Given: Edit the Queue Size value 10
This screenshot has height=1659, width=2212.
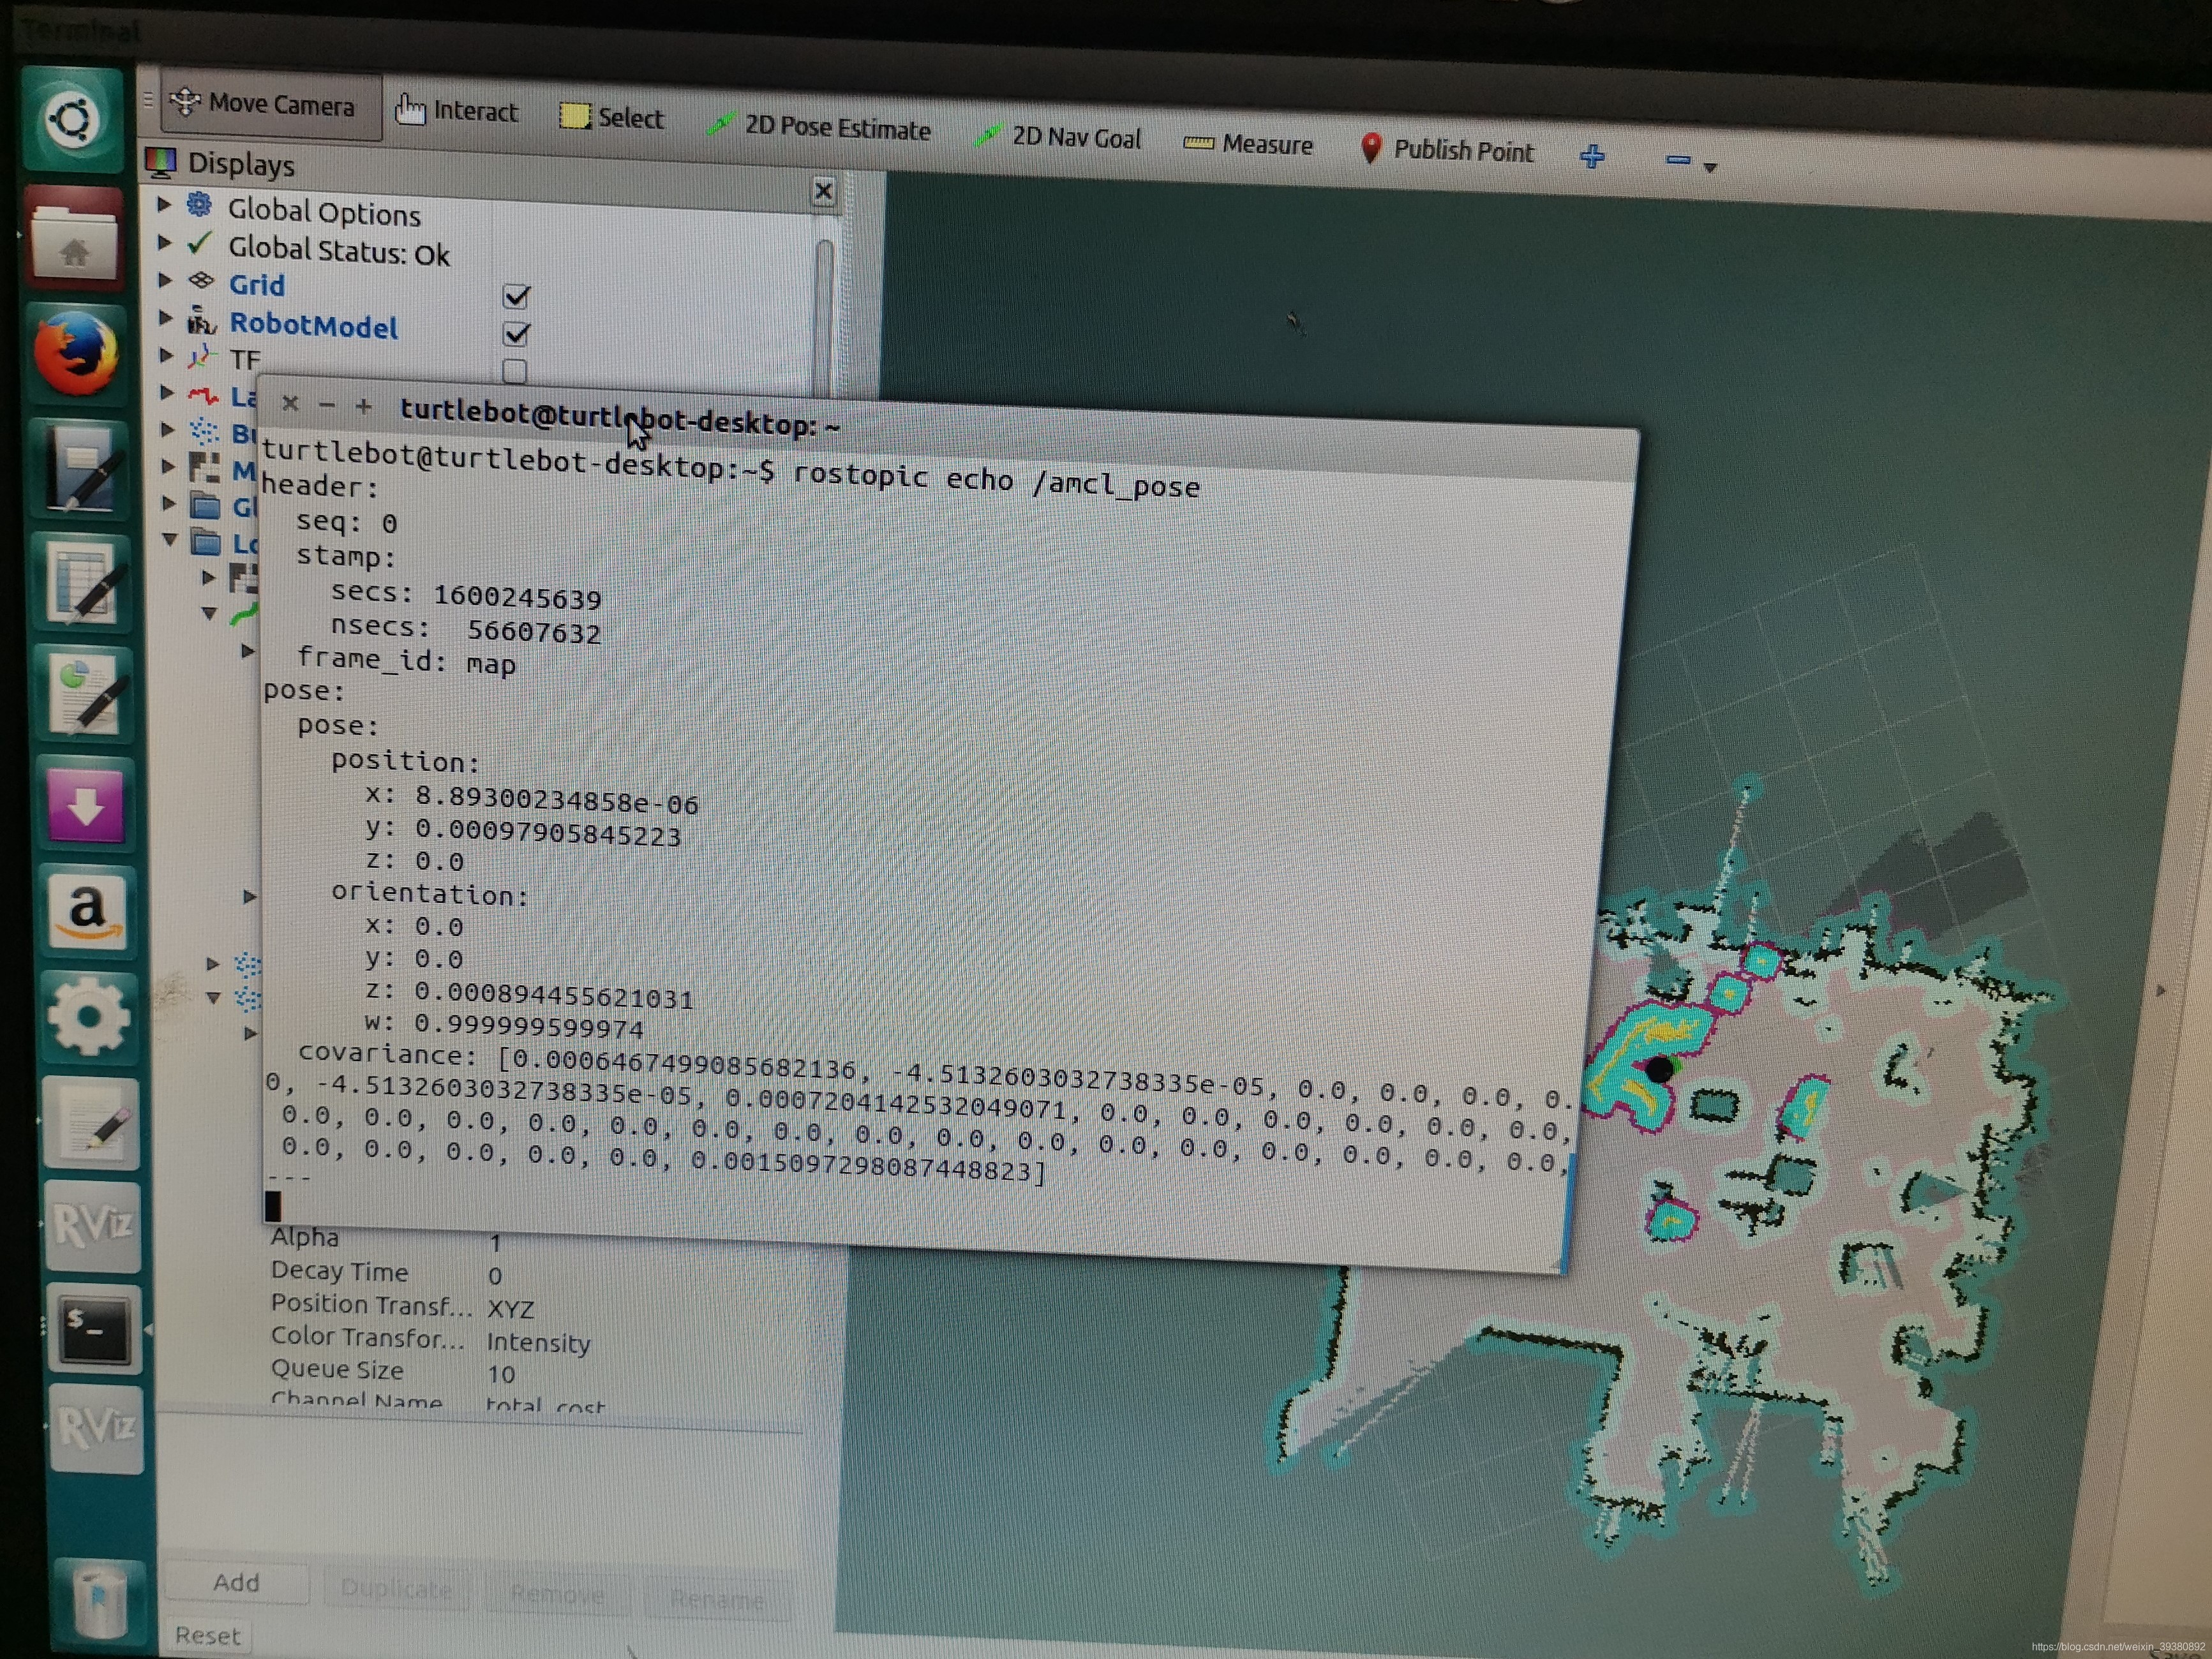Looking at the screenshot, I should pyautogui.click(x=501, y=1374).
